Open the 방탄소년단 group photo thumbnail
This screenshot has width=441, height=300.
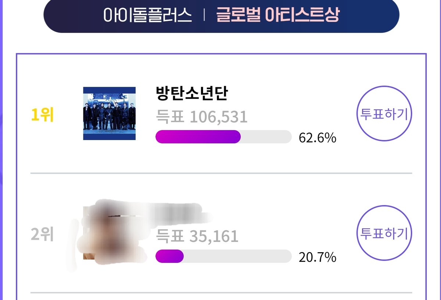click(x=110, y=114)
